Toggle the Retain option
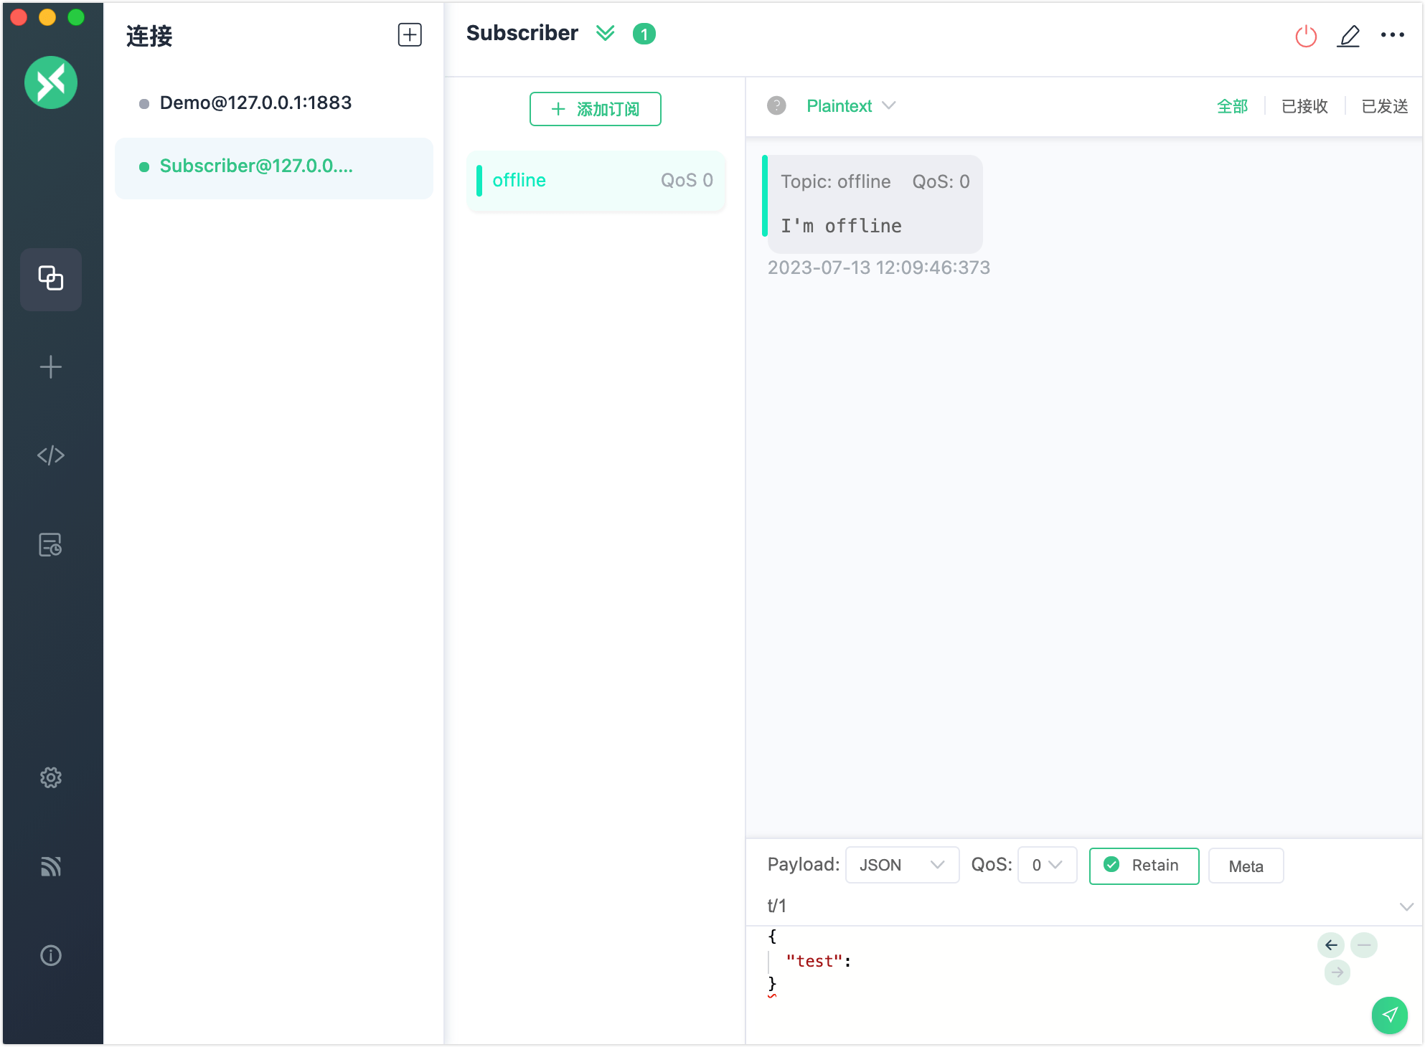 tap(1144, 866)
